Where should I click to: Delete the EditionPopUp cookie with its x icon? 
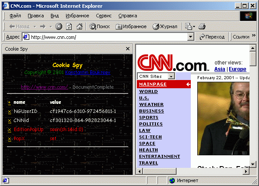pos(9,130)
